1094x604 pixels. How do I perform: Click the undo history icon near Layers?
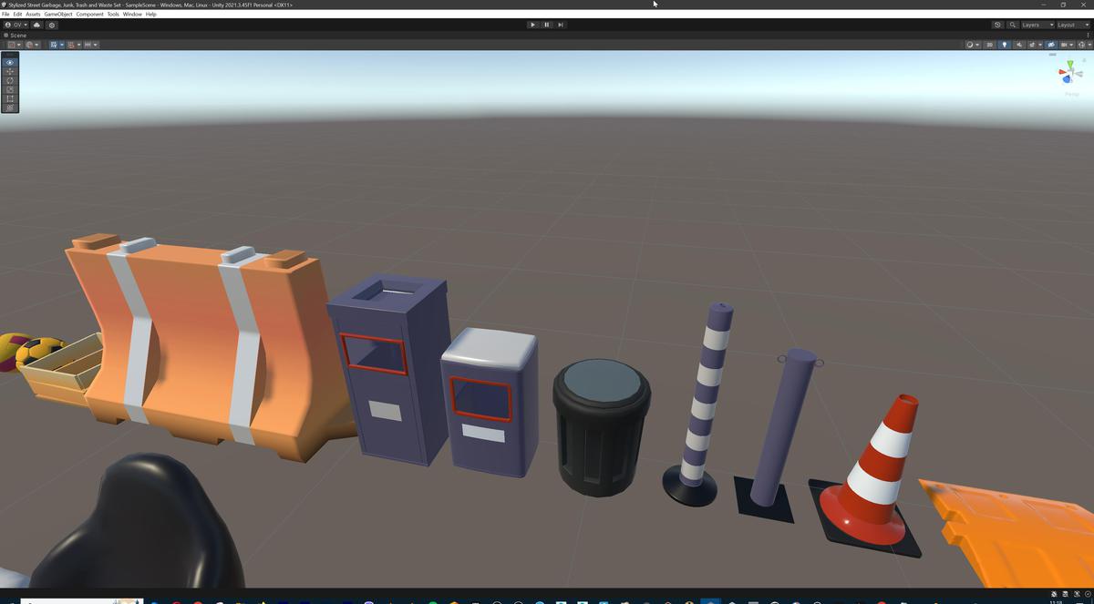(x=997, y=25)
